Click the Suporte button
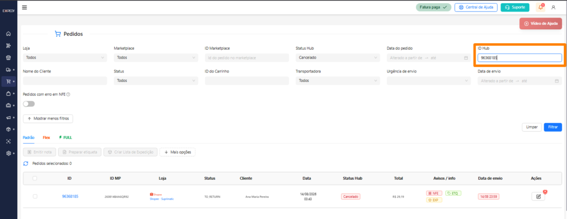This screenshot has height=219, width=567. tap(515, 7)
